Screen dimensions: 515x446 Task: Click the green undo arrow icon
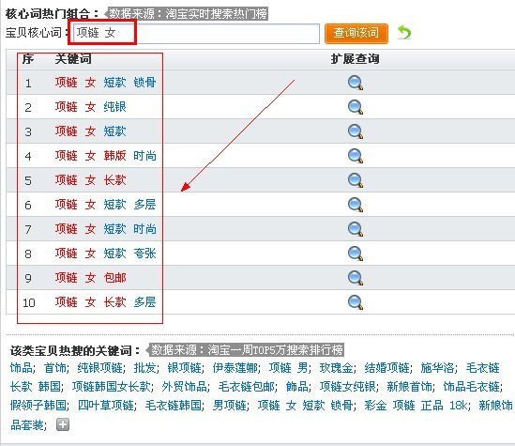click(x=404, y=33)
